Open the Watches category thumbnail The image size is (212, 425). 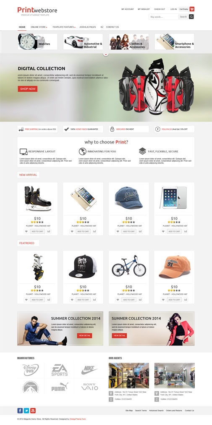pos(38,42)
